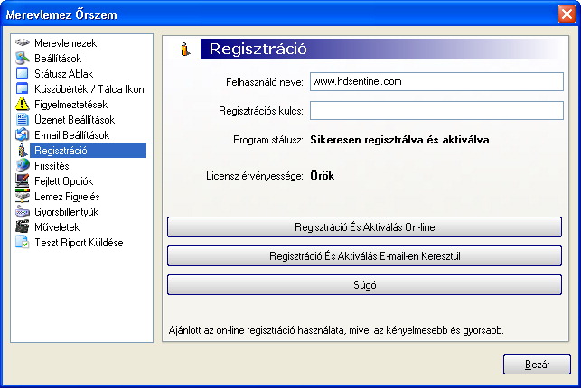Close the Merevlemez Őrszem window
581x388 pixels.
567,14
